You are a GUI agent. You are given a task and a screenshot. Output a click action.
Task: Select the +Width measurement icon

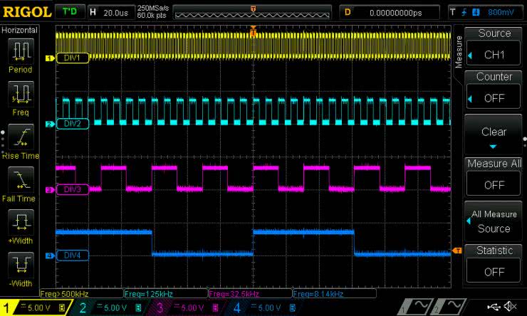(x=21, y=221)
